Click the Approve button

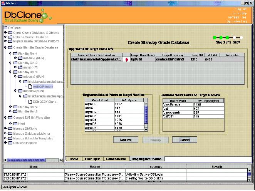[126, 140]
